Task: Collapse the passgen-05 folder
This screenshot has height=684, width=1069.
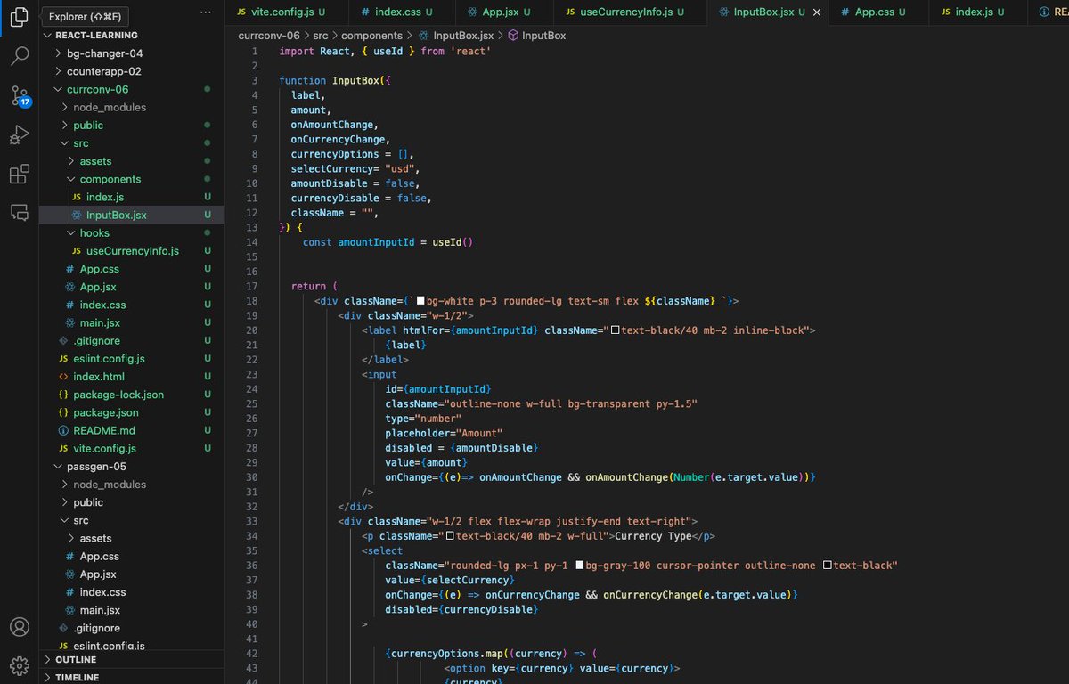Action: click(x=58, y=467)
